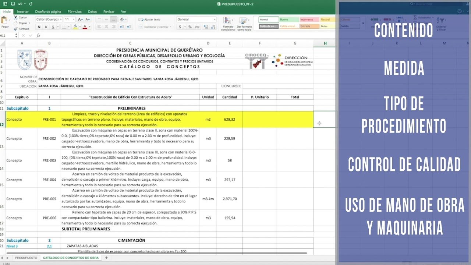Image resolution: width=471 pixels, height=265 pixels.
Task: Click Formato condicional button
Action: 228,23
